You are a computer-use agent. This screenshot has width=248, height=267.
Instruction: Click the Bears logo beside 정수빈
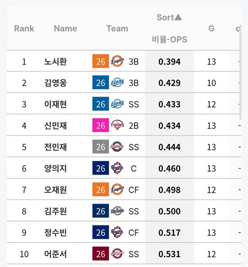pos(117,233)
